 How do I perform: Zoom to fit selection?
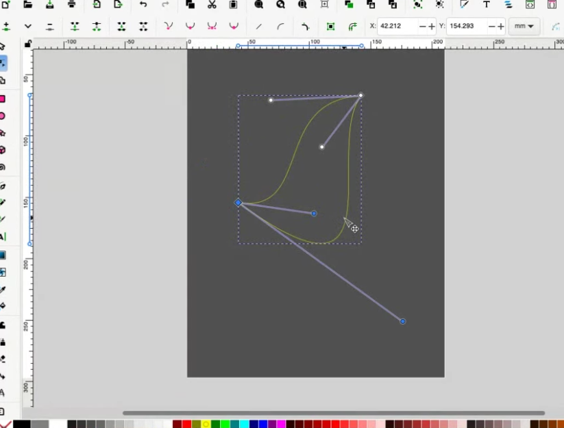[258, 4]
